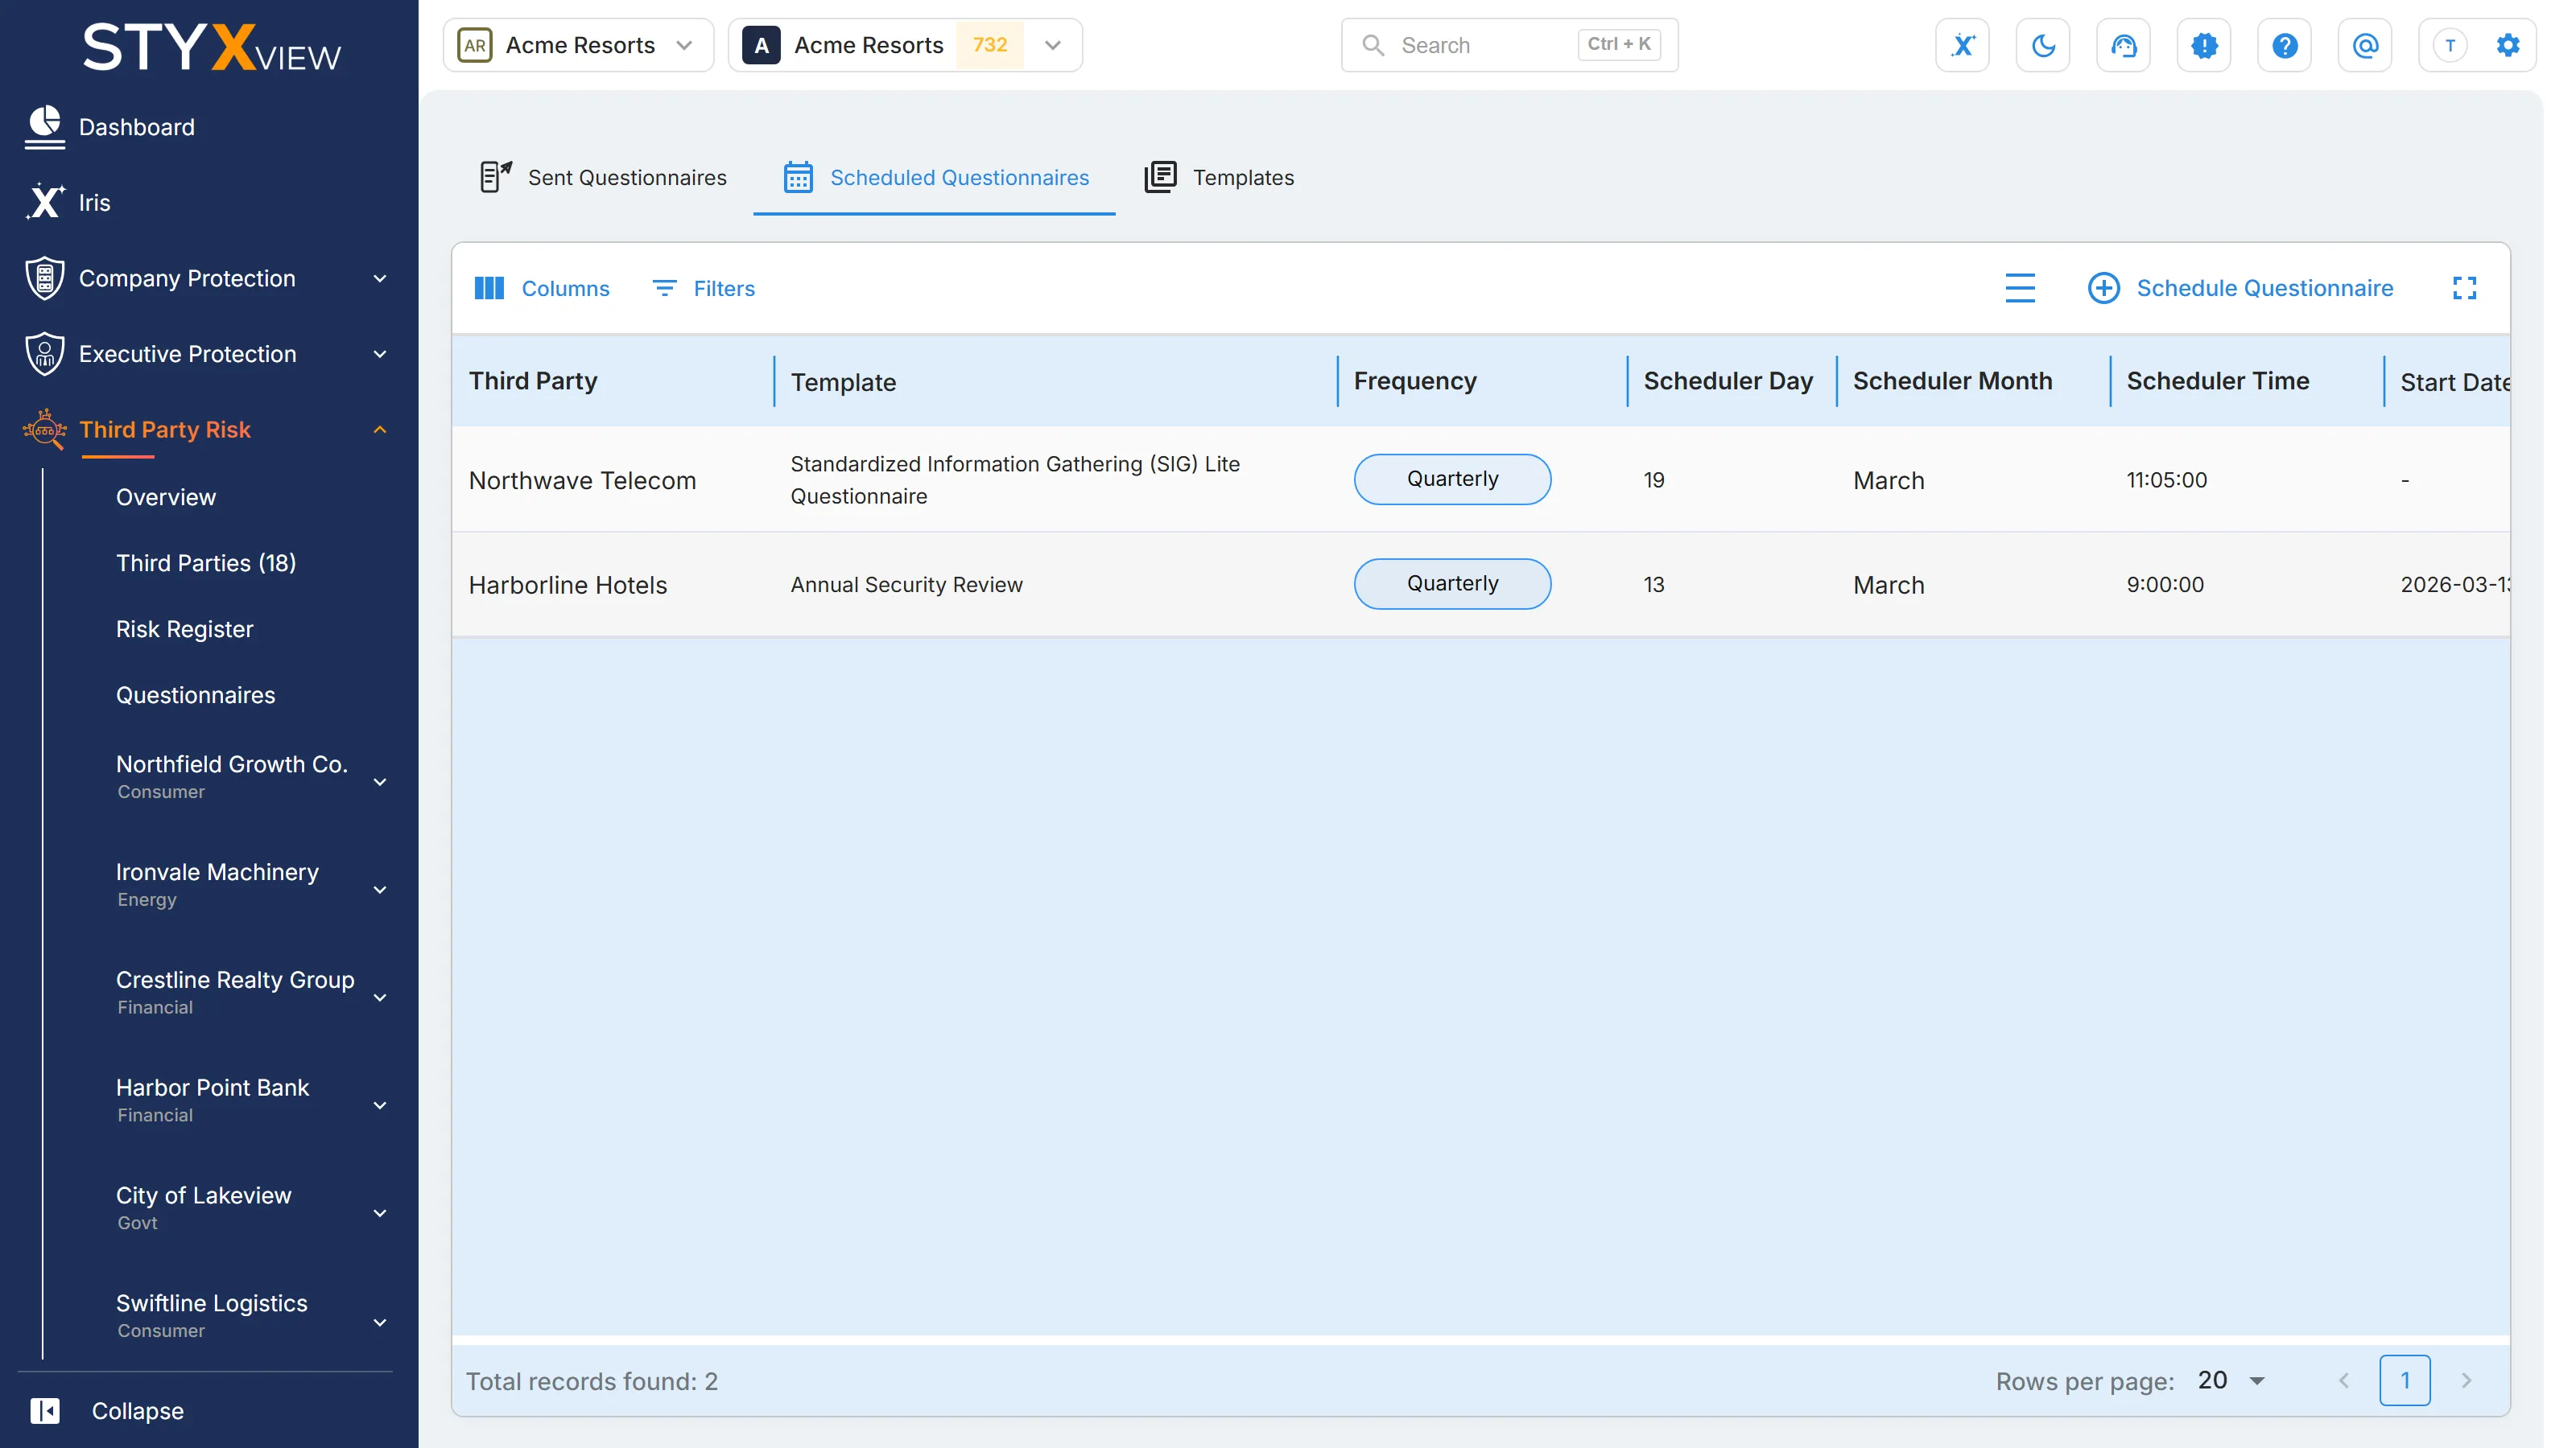Toggle dark mode moon icon

pyautogui.click(x=2043, y=45)
